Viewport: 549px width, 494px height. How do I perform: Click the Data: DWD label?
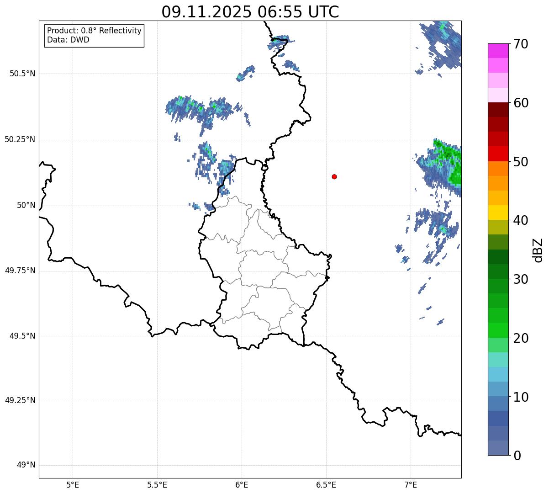pos(69,40)
